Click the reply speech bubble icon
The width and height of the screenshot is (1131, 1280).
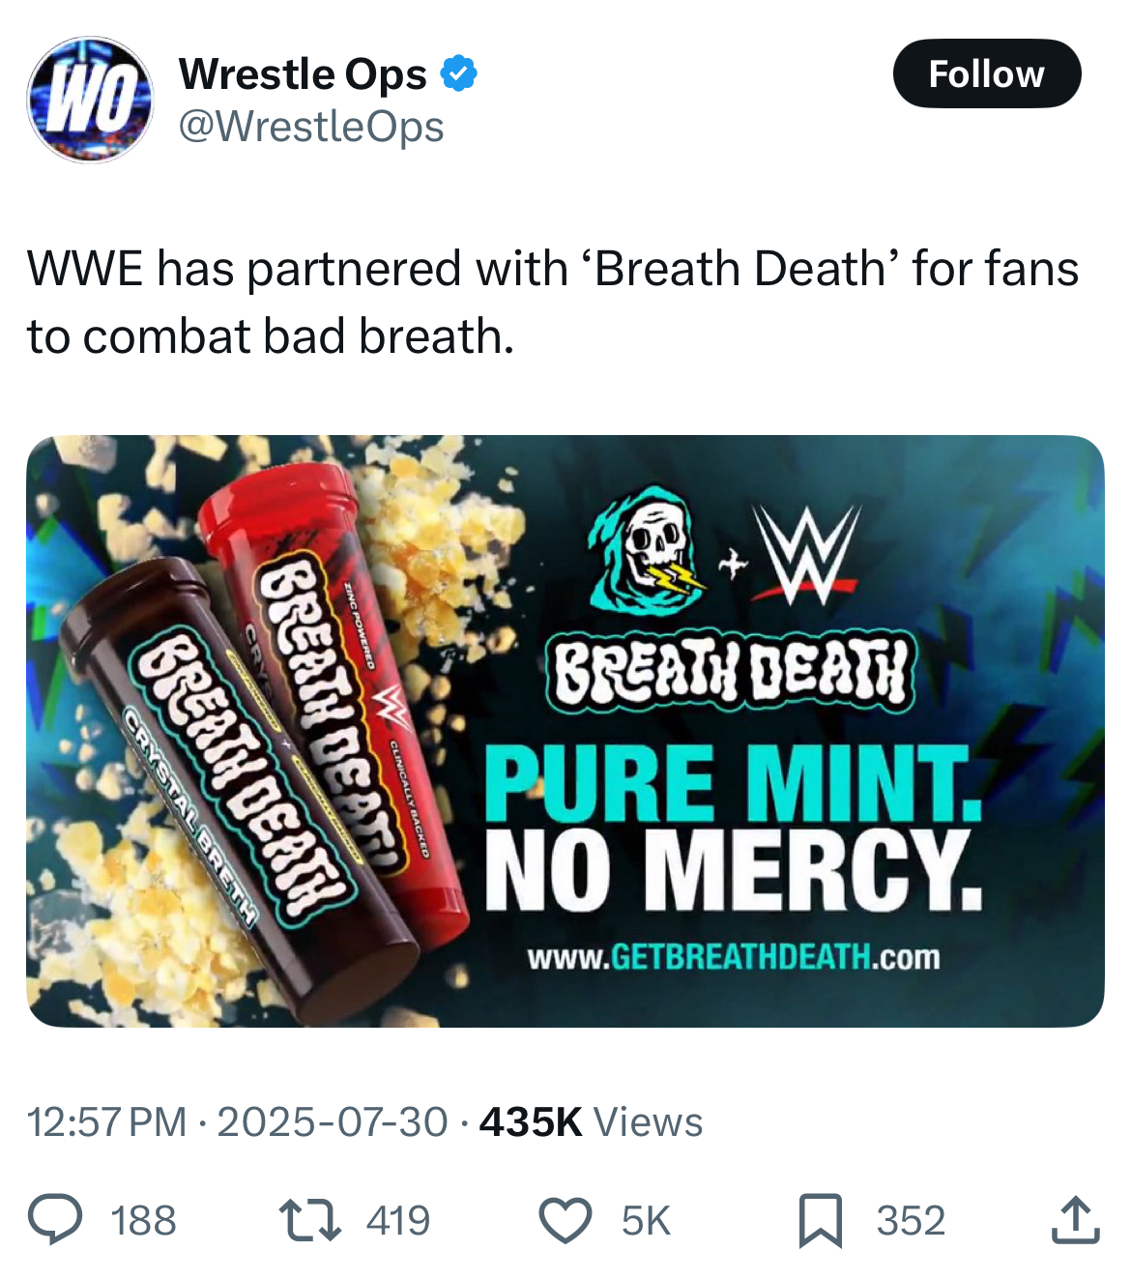click(x=55, y=1219)
